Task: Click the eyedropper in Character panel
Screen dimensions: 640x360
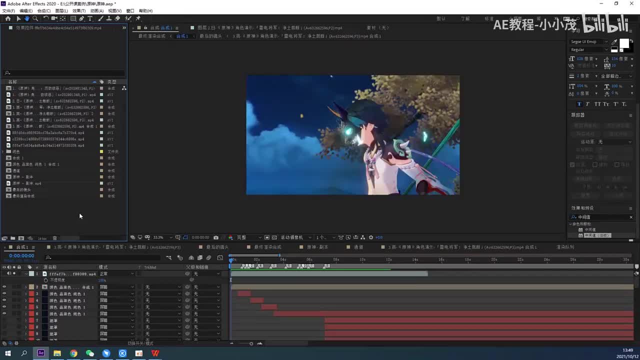Action: click(614, 42)
